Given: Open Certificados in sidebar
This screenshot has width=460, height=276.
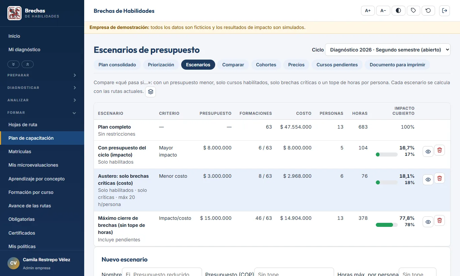Looking at the screenshot, I should tap(42, 233).
